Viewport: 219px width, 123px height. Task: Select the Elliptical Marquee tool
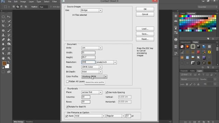(x=3, y=17)
